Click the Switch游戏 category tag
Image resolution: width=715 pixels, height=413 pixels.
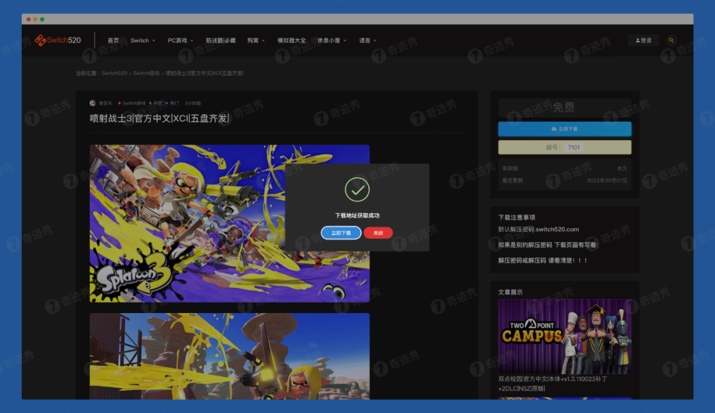(132, 103)
